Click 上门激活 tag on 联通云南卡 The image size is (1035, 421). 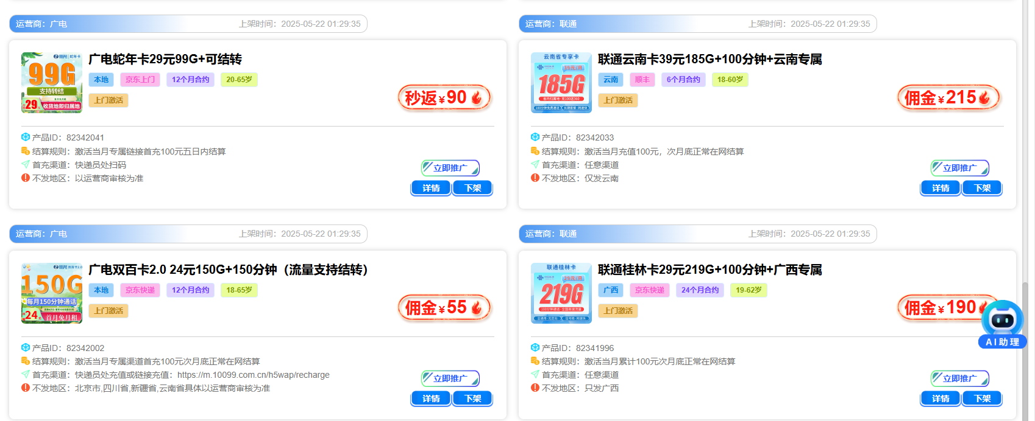coord(618,100)
